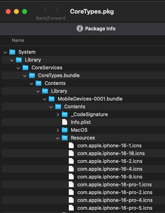Click the CoreTypes.bundle folder icon
This screenshot has width=165, height=213.
(x=32, y=76)
